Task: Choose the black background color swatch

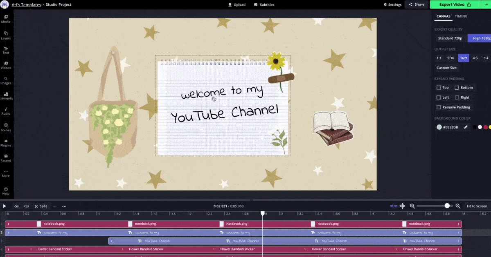Action: [x=475, y=127]
